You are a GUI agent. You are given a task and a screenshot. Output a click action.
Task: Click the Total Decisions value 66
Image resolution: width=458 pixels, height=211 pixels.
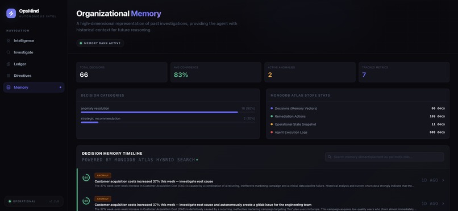(x=84, y=75)
